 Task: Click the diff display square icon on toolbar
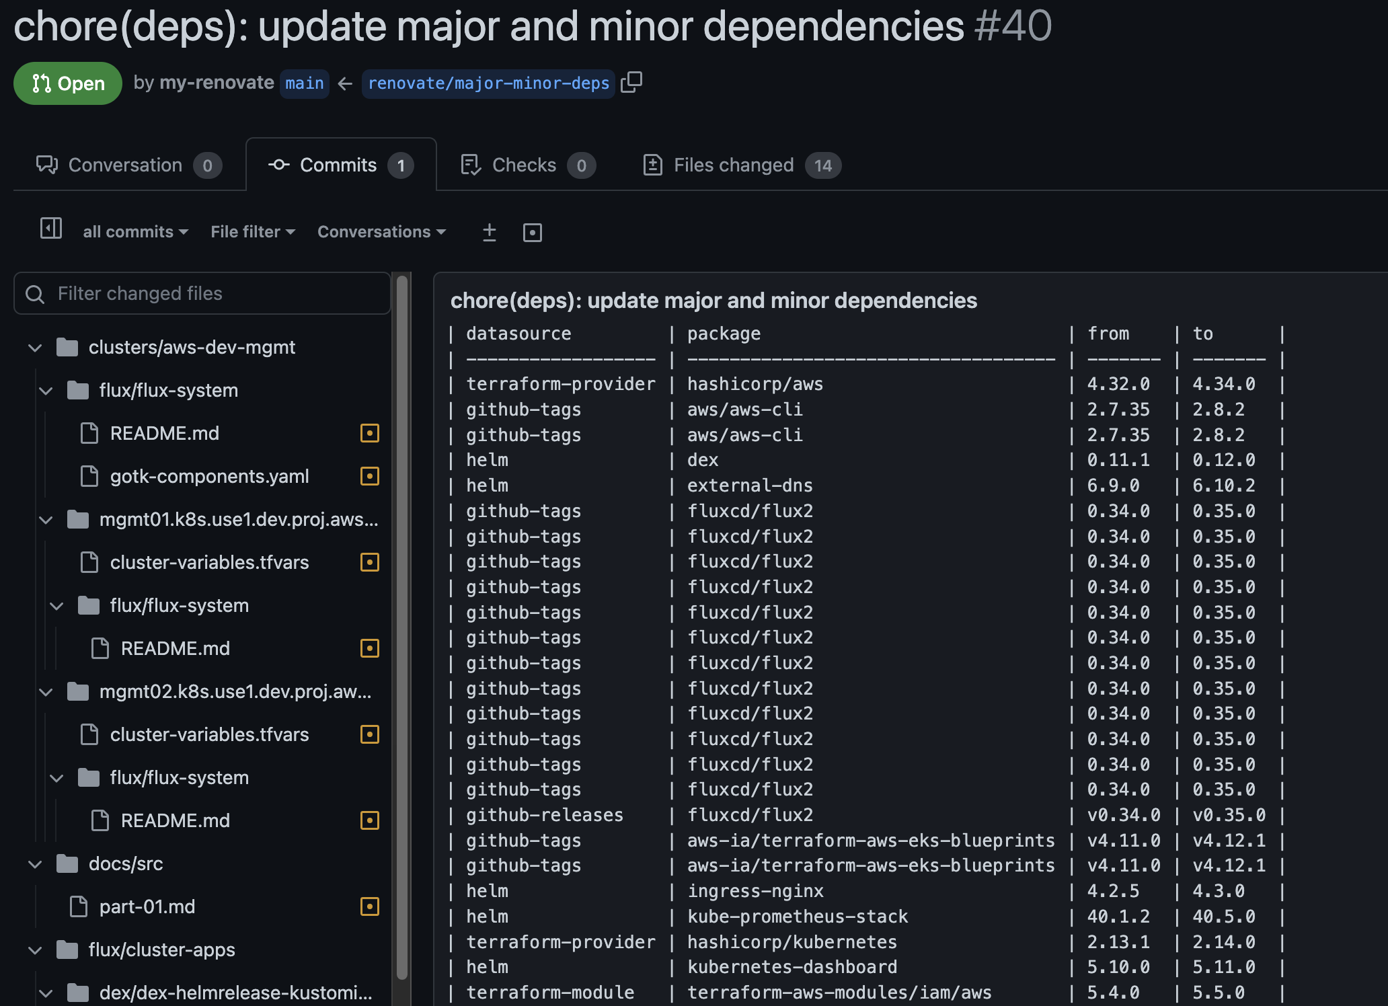point(533,232)
